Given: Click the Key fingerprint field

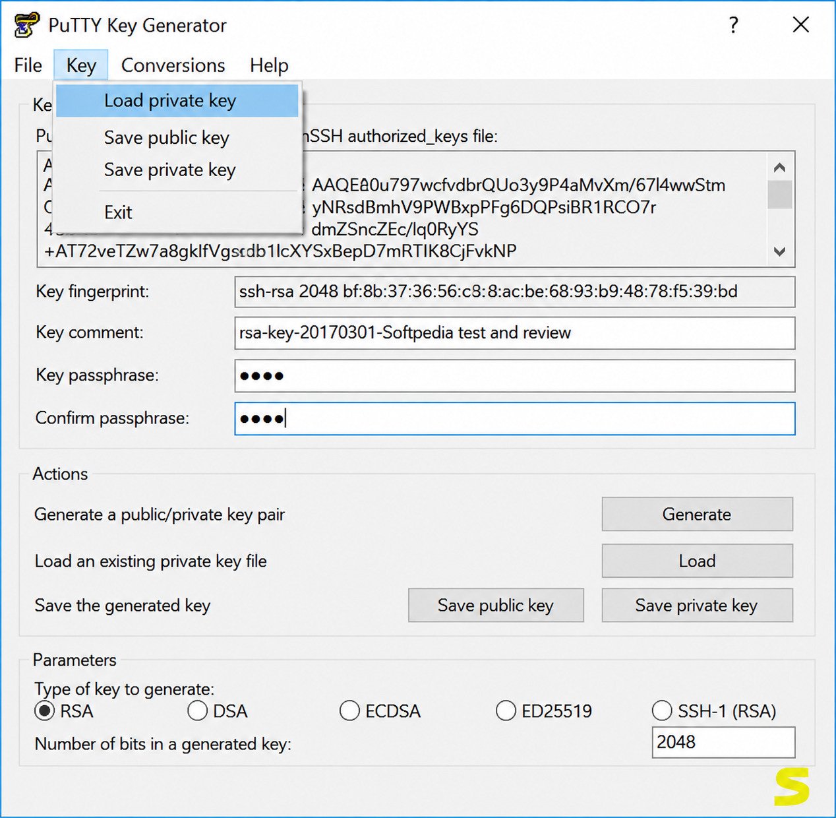Looking at the screenshot, I should (x=514, y=292).
